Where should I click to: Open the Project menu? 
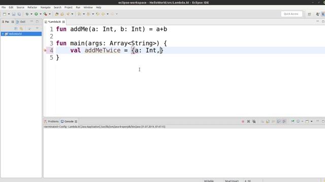69,8
